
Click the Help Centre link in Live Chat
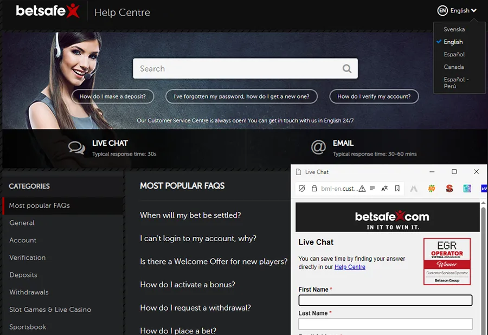coord(350,267)
